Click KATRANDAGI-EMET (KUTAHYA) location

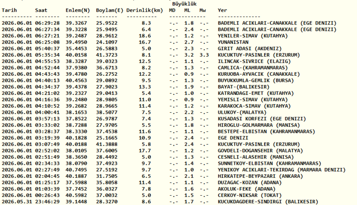pos(256,93)
